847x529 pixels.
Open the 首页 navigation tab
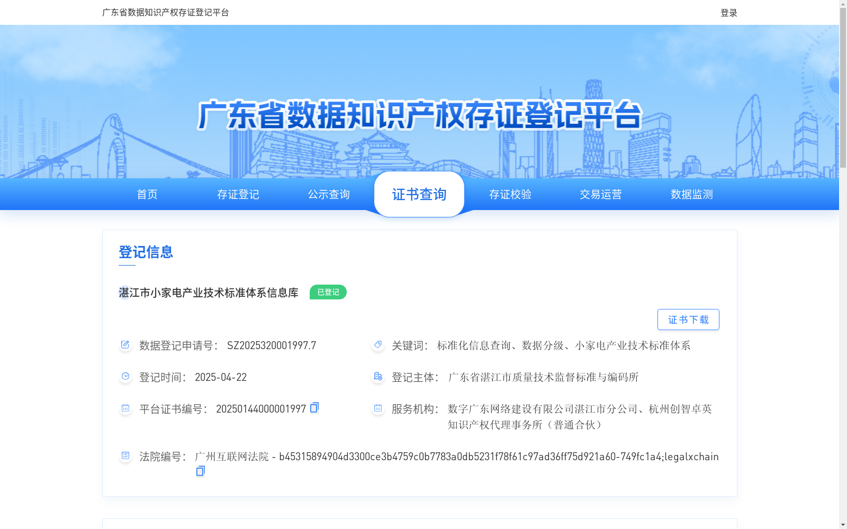[x=147, y=194]
